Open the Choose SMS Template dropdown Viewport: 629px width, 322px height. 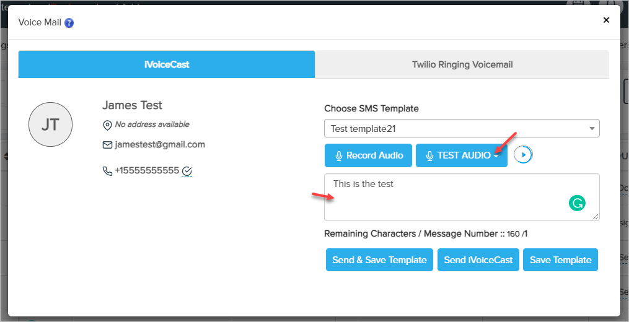point(462,129)
